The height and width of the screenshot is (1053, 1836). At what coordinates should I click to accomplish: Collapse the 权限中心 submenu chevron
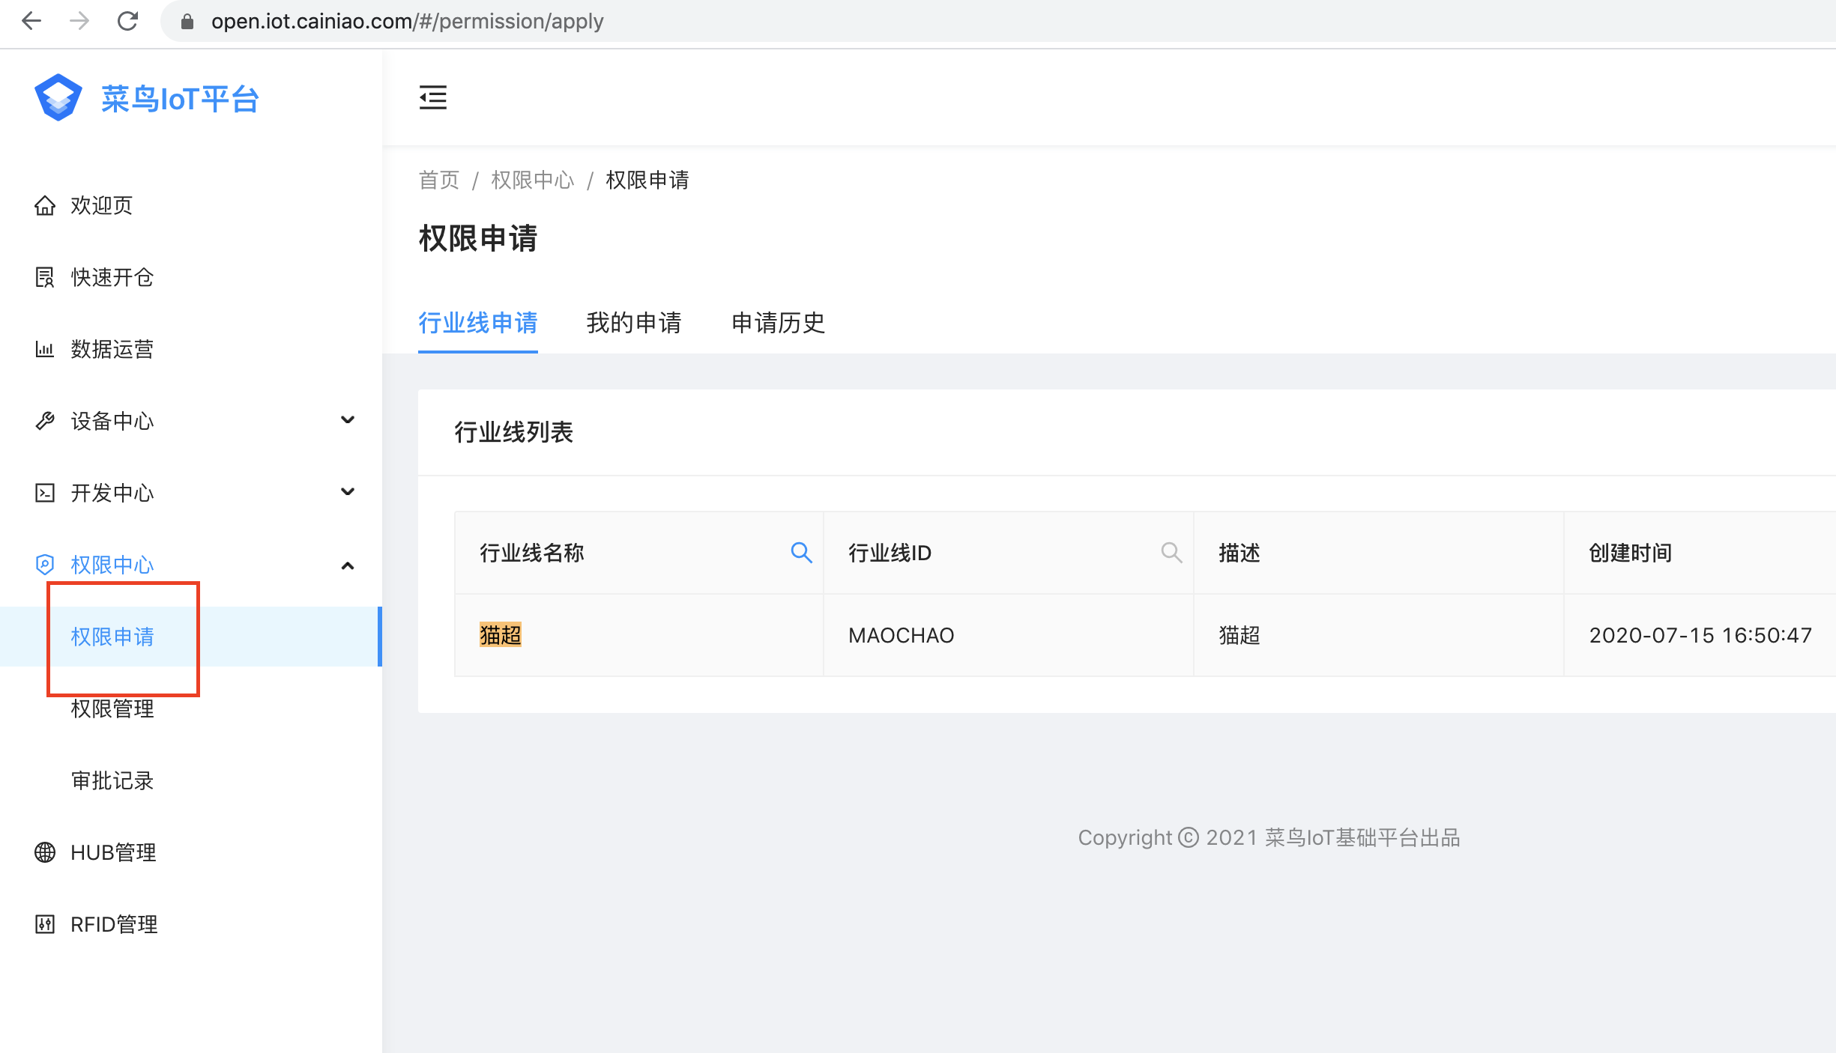click(x=347, y=565)
